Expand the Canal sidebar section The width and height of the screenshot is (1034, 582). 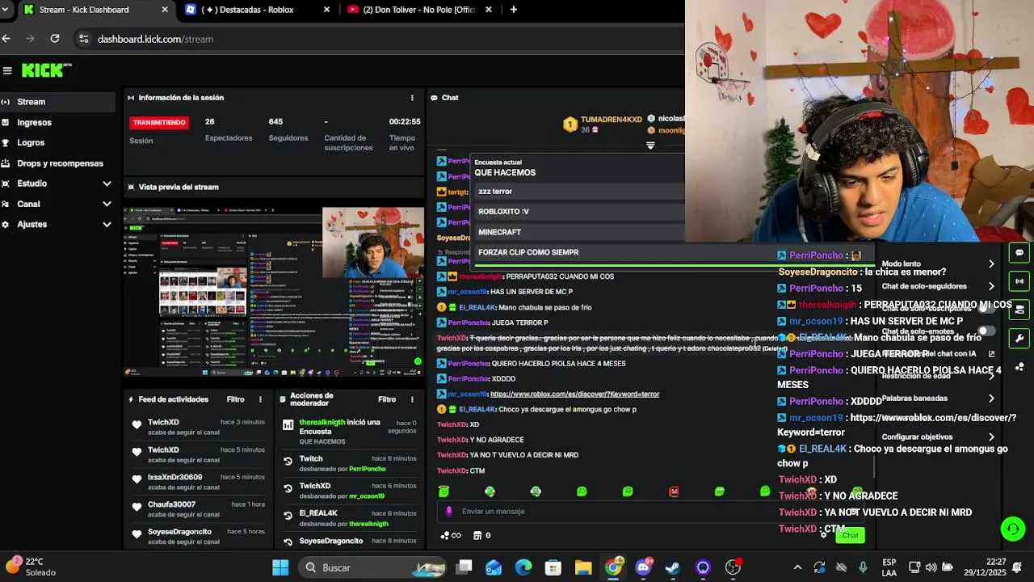[107, 204]
